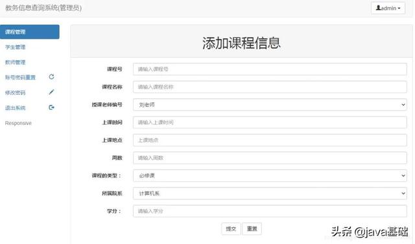The width and height of the screenshot is (415, 244).
Task: Click the pencil icon beside 修改密码
Action: 52,92
